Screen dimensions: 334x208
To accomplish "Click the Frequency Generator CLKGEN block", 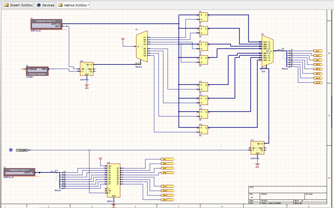I will 38,70.
